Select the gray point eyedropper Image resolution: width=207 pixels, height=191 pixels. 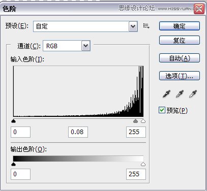180,93
